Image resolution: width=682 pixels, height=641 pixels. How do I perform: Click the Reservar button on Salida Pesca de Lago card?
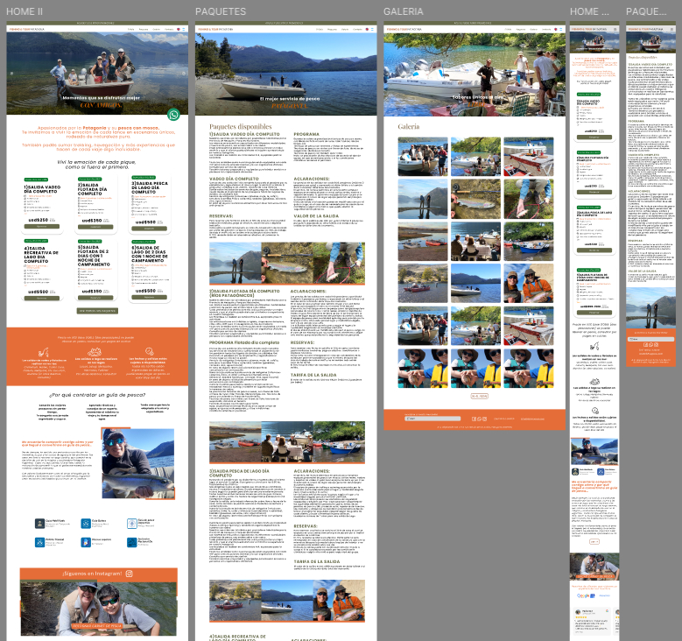[x=149, y=228]
